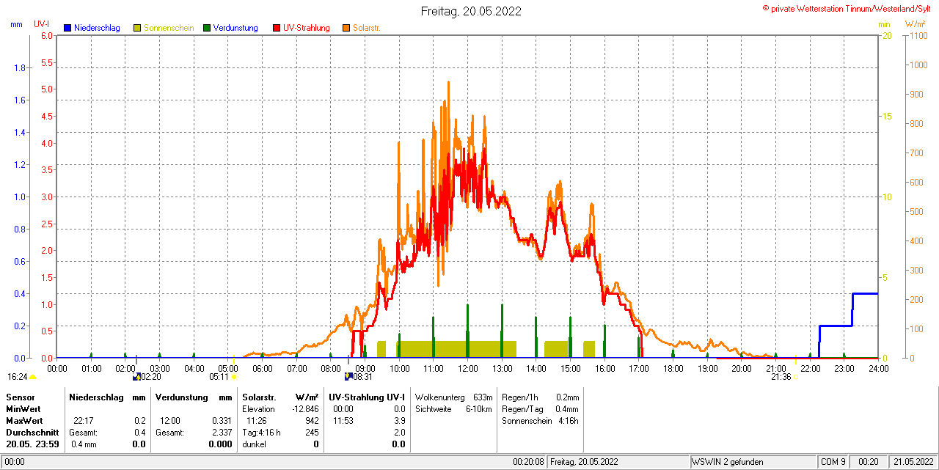Click the Regen/1h 0.2mm entry
939x470 pixels.
[541, 397]
